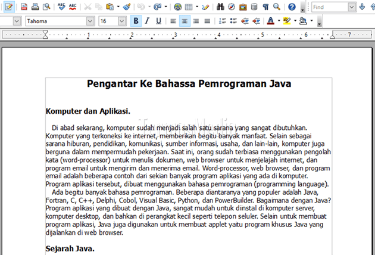
Task: Click heading 'Sejarah Java.'
Action: click(x=70, y=248)
